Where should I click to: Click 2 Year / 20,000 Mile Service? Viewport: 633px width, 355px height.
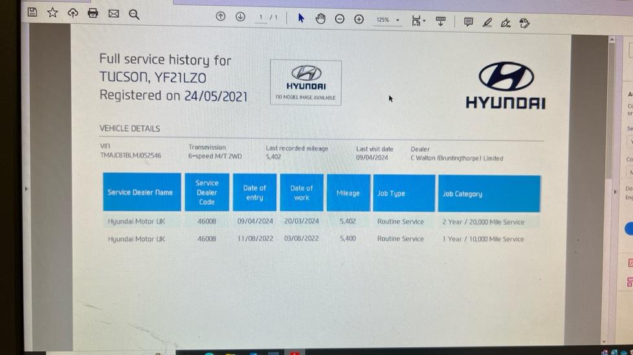[x=483, y=222]
